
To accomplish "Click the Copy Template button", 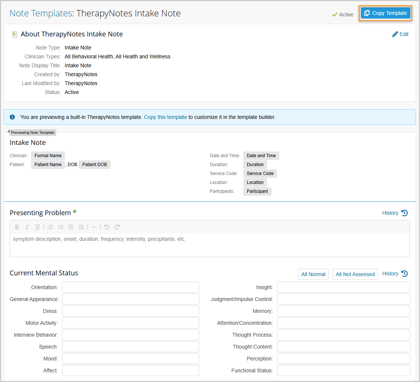I will point(385,13).
